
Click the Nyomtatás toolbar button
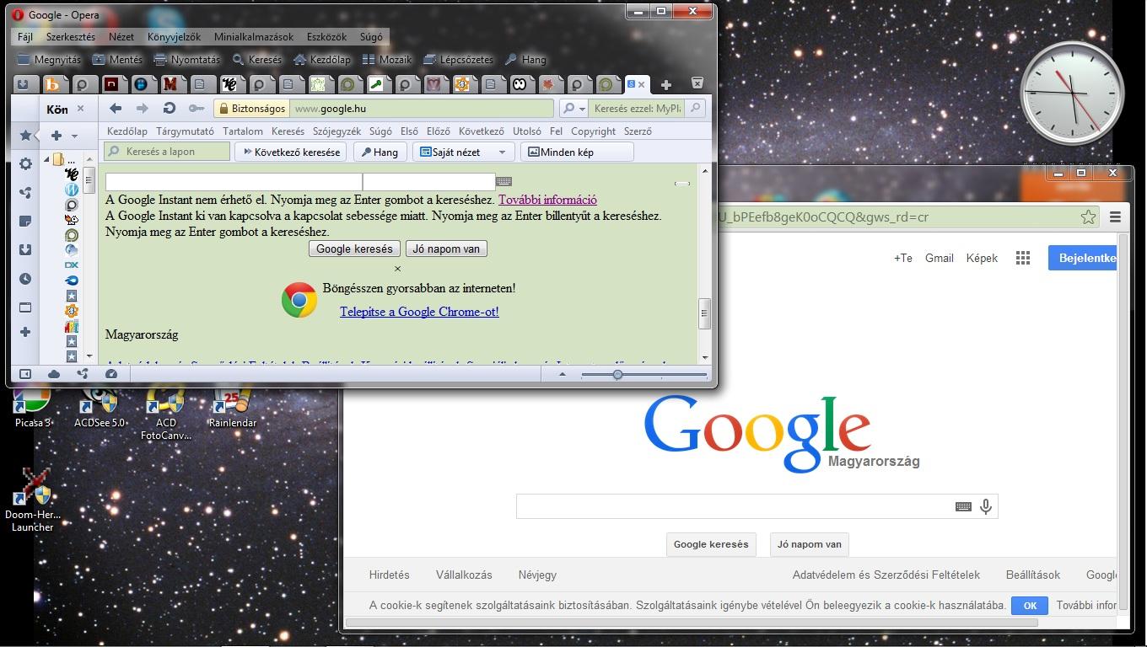pyautogui.click(x=186, y=60)
